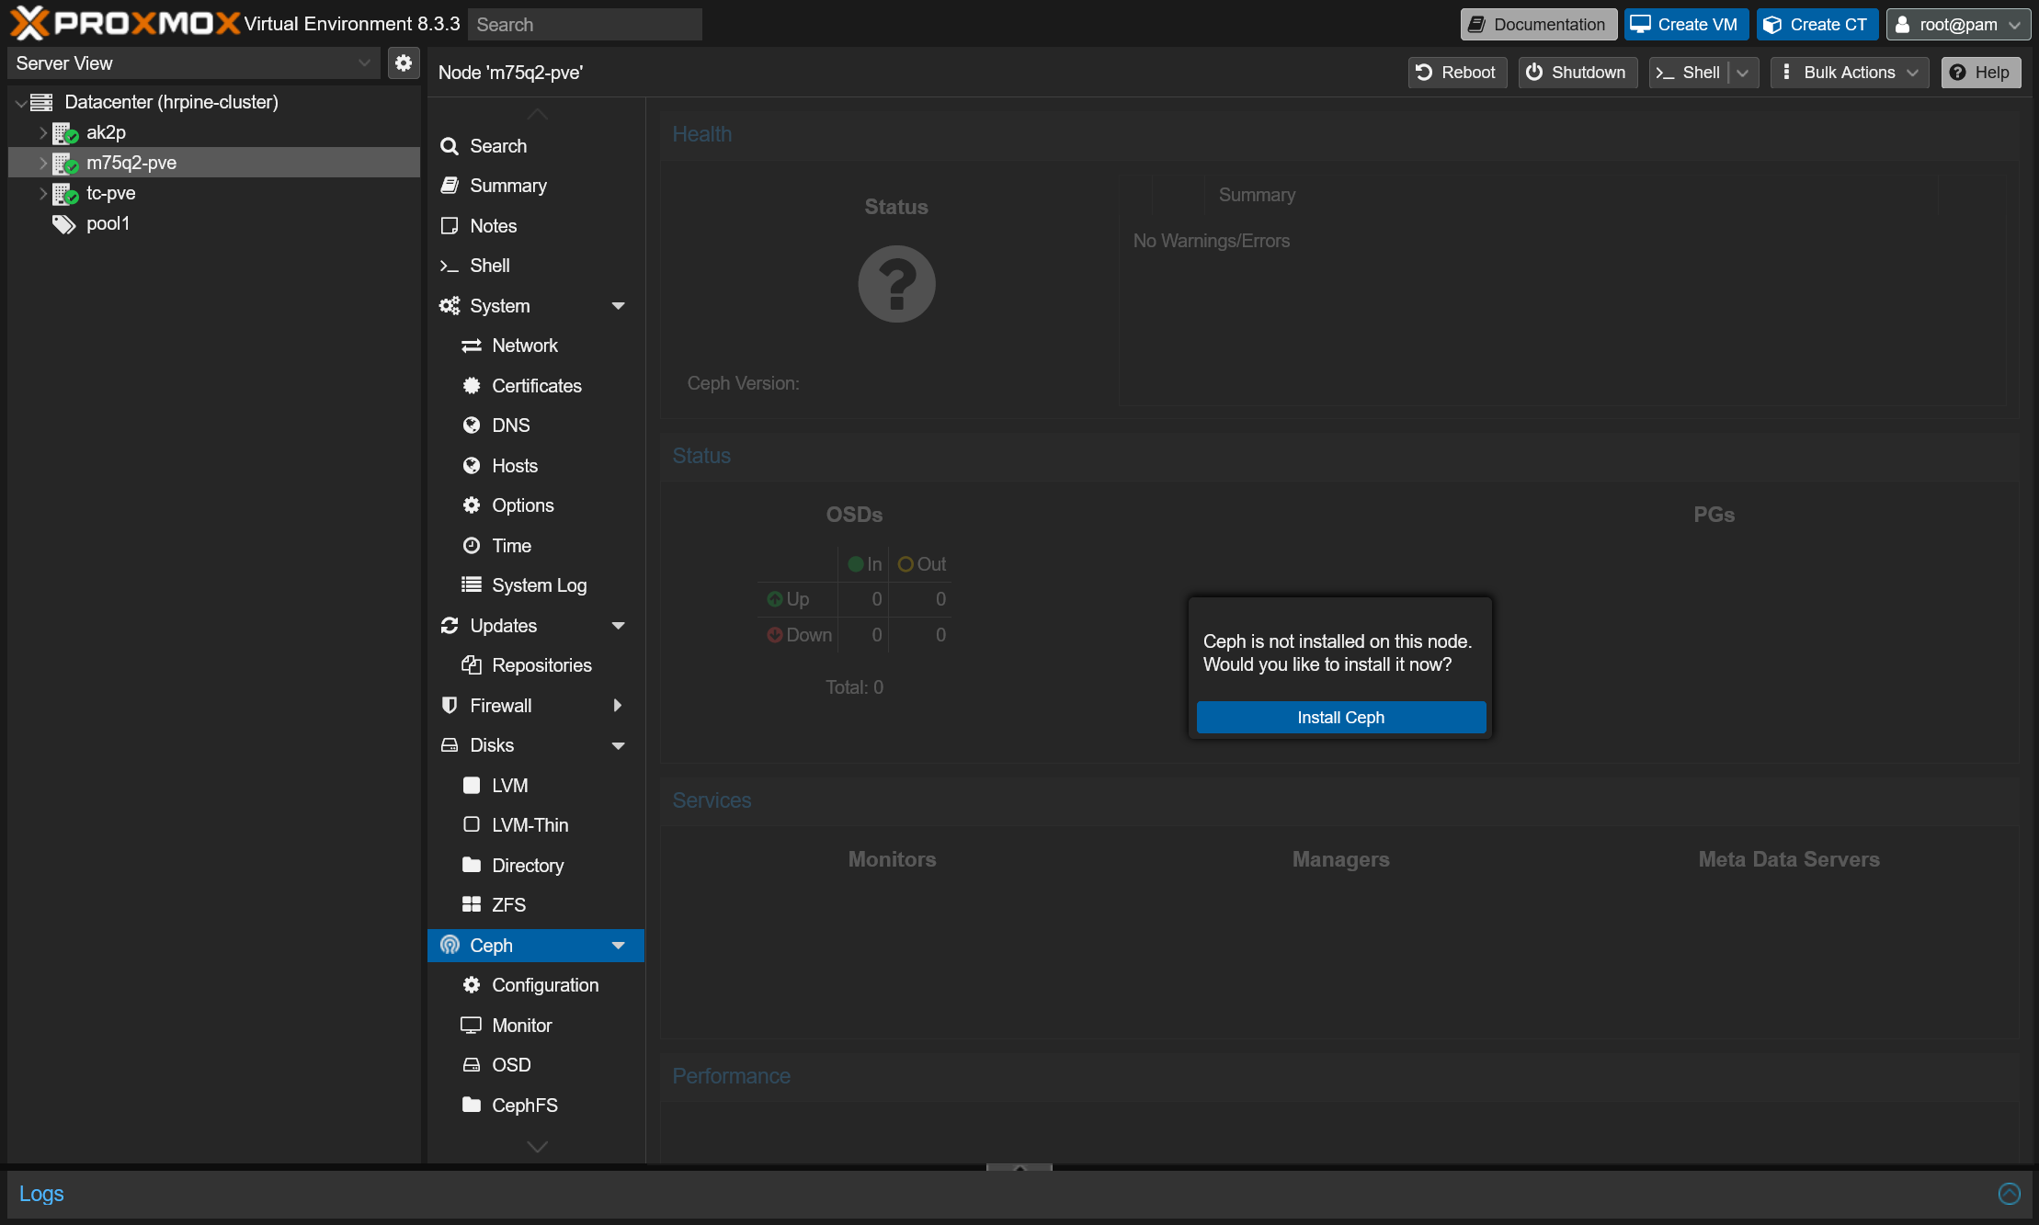This screenshot has width=2039, height=1225.
Task: Collapse the Updates submenu arrow
Action: [619, 626]
